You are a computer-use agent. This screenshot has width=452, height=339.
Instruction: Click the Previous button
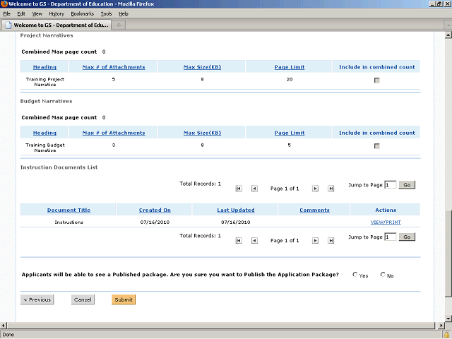coord(37,299)
